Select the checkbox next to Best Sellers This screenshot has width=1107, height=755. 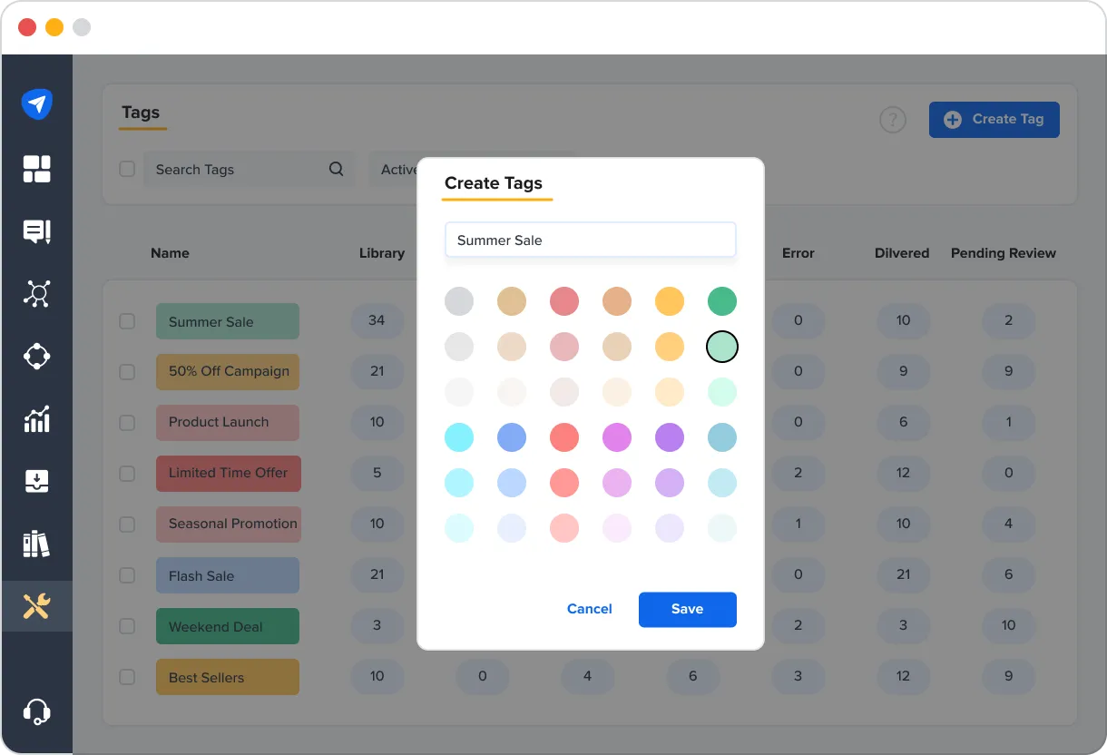127,677
